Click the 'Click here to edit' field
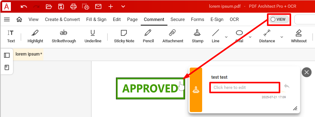This screenshot has height=117, width=315. pyautogui.click(x=245, y=87)
